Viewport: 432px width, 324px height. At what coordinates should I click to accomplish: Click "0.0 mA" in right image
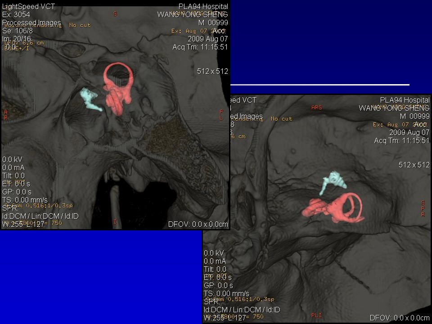click(x=215, y=261)
